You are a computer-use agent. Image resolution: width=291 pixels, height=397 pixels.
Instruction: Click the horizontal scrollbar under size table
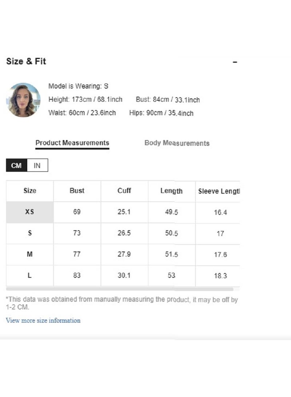[120, 289]
